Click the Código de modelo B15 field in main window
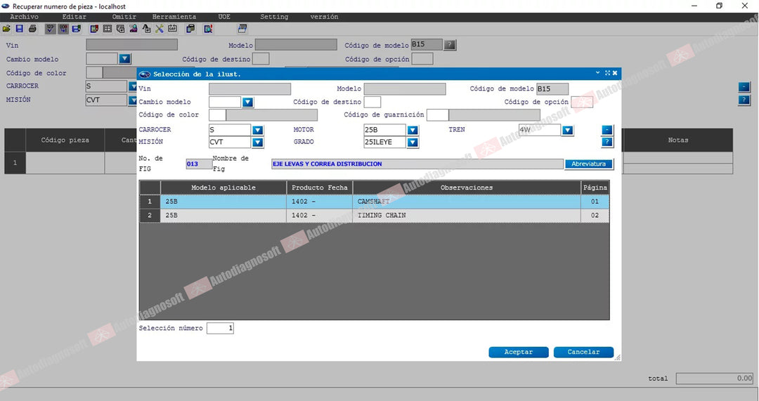Image resolution: width=759 pixels, height=401 pixels. (427, 45)
